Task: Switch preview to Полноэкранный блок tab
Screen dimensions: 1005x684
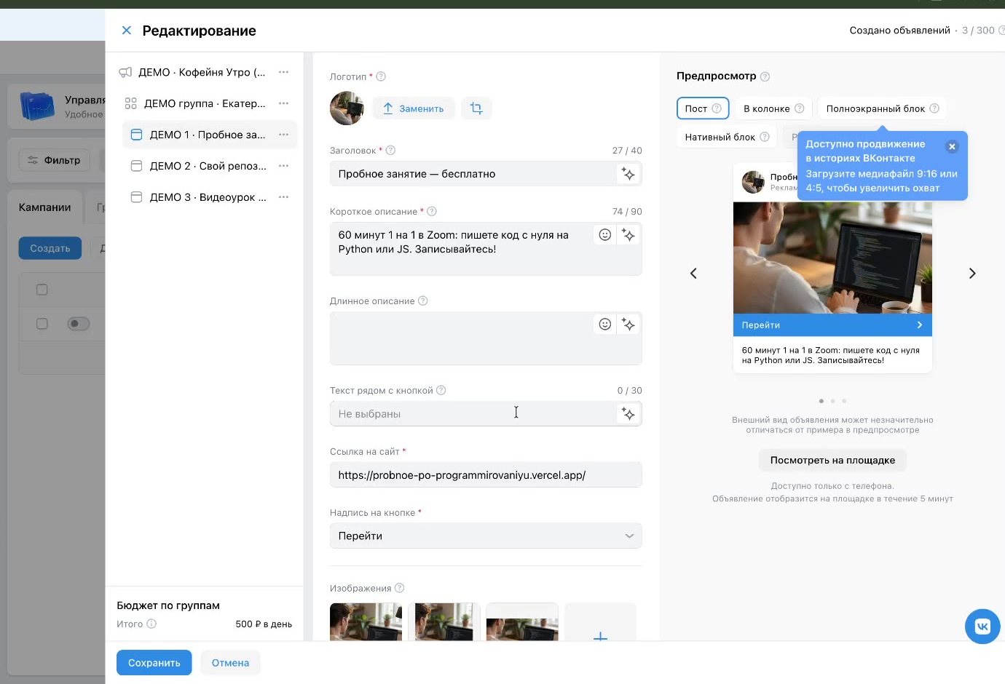Action: point(883,108)
